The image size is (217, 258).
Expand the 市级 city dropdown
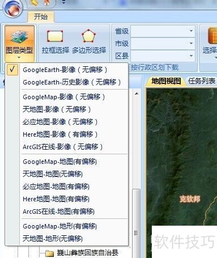click(x=191, y=43)
